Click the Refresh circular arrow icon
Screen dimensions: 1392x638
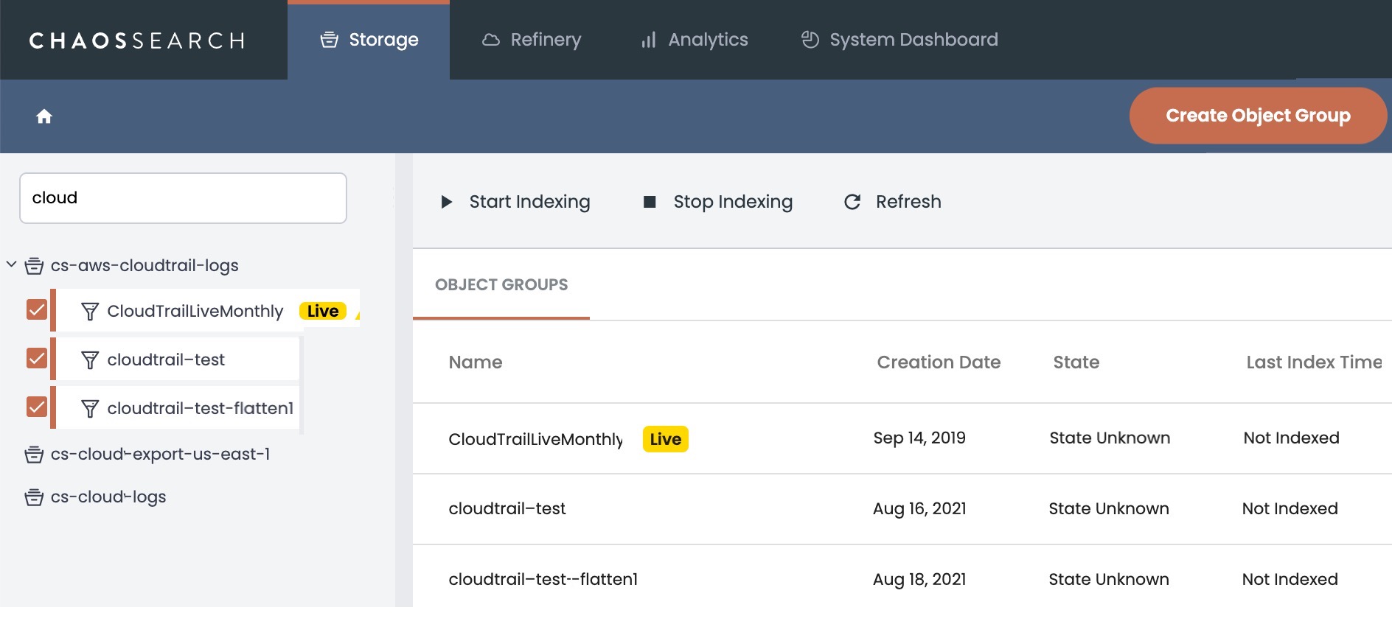click(852, 202)
